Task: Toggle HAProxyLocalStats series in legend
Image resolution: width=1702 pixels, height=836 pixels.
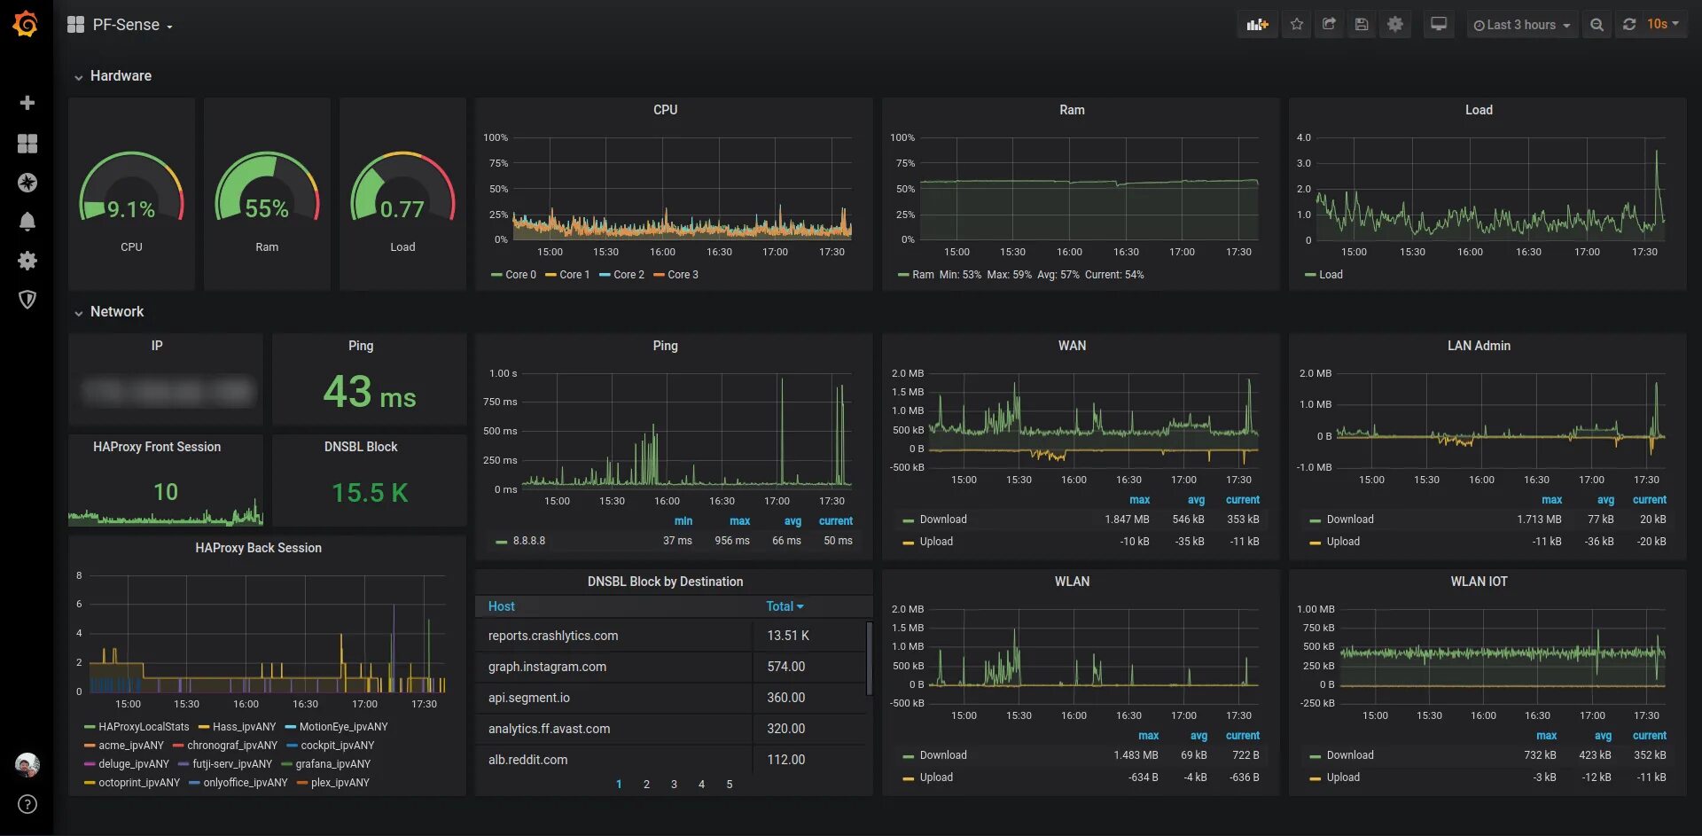Action: pos(144,727)
